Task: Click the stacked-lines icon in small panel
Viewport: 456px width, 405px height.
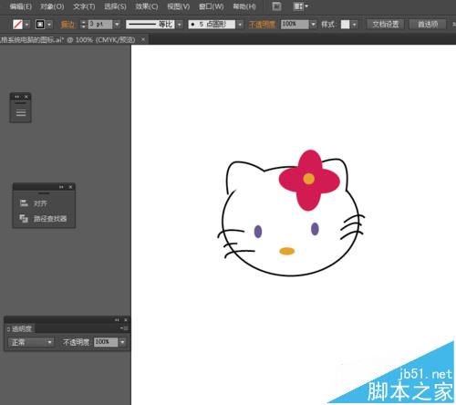Action: point(21,112)
